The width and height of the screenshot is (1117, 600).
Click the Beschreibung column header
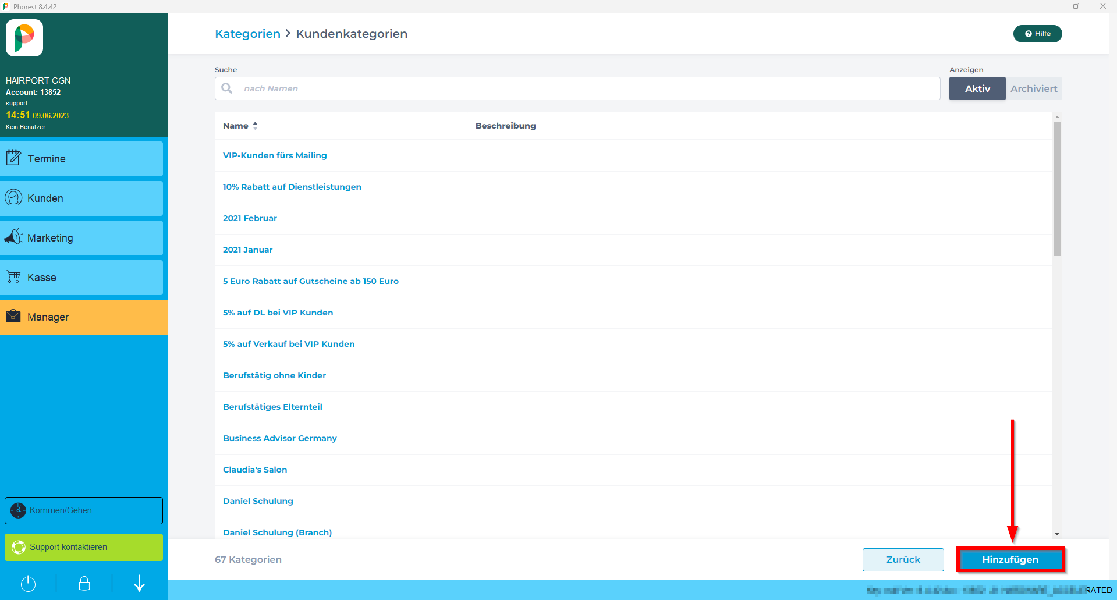click(505, 126)
